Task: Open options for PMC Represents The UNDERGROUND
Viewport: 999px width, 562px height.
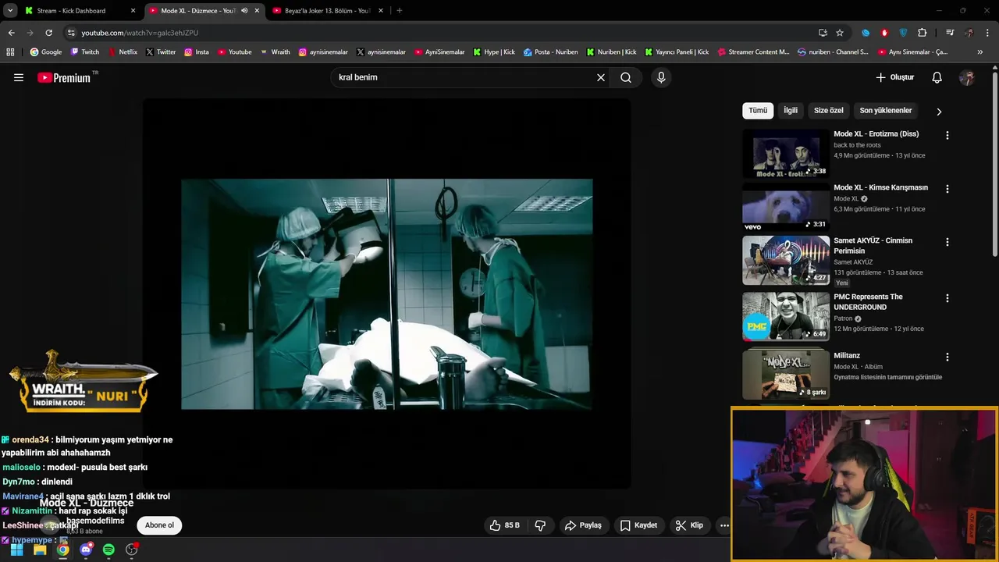Action: pos(947,298)
